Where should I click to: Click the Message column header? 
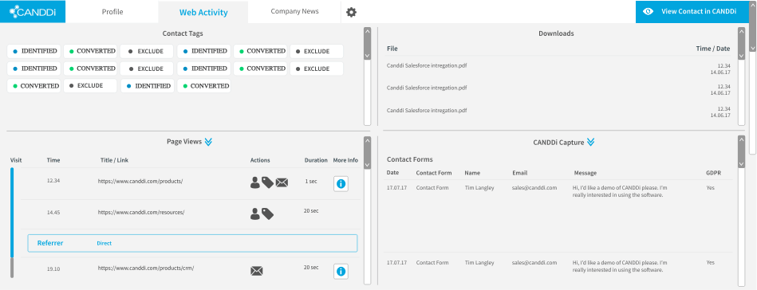(585, 173)
